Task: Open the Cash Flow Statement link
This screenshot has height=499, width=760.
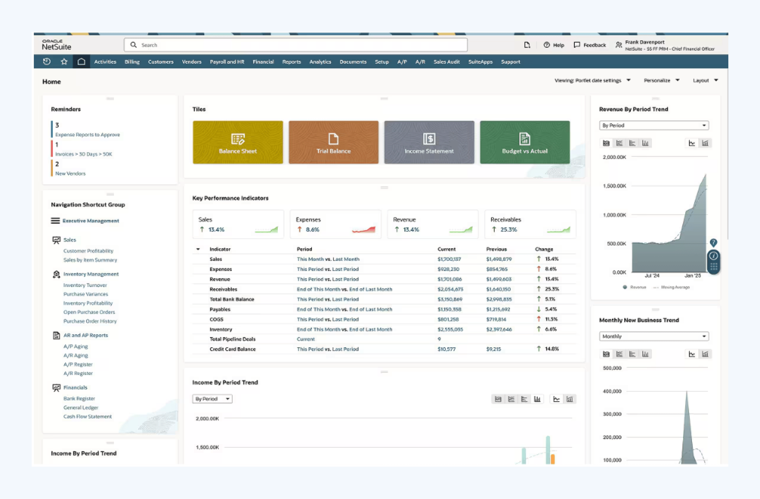Action: (87, 417)
